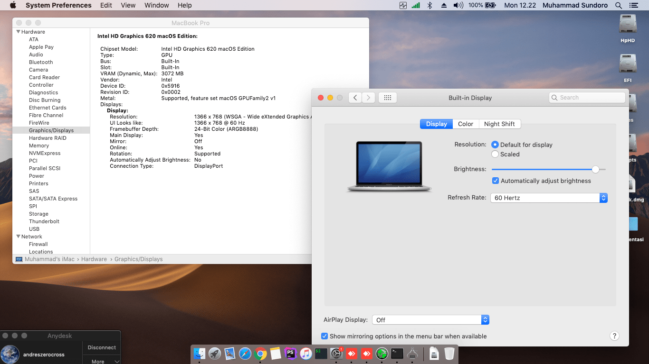Screen dimensions: 649x364
Task: Open the Window menu in the menu bar
Action: 156,5
